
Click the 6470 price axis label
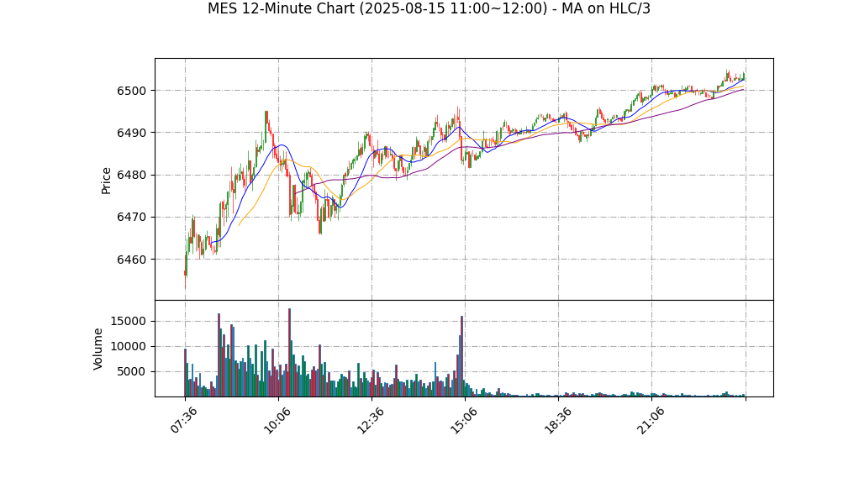click(132, 218)
